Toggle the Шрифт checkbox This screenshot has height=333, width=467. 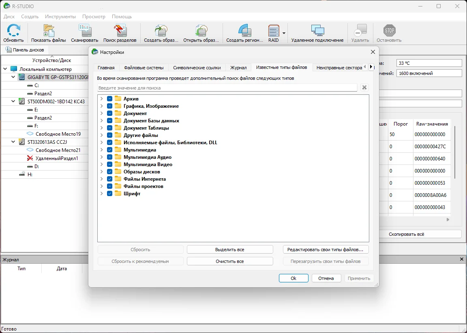click(x=110, y=194)
